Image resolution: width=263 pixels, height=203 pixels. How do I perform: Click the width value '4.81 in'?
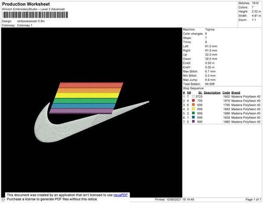pyautogui.click(x=256, y=16)
